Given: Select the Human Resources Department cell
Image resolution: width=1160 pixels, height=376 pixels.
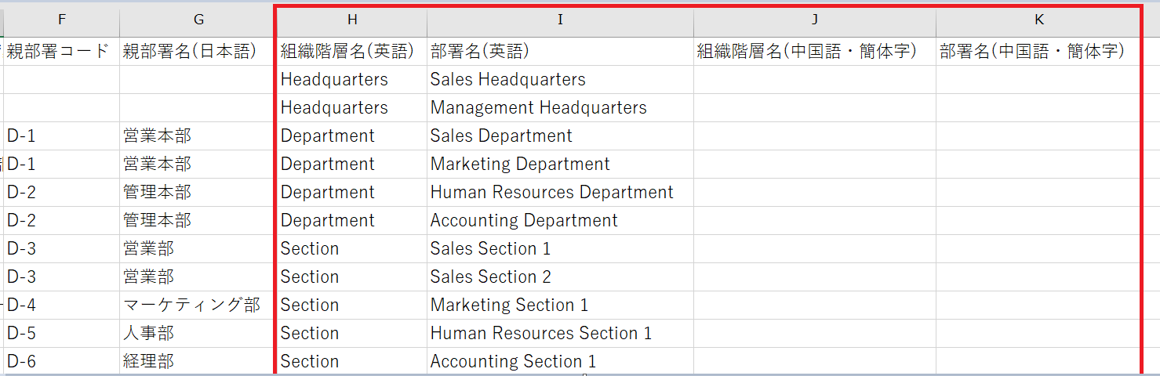Looking at the screenshot, I should click(x=551, y=193).
